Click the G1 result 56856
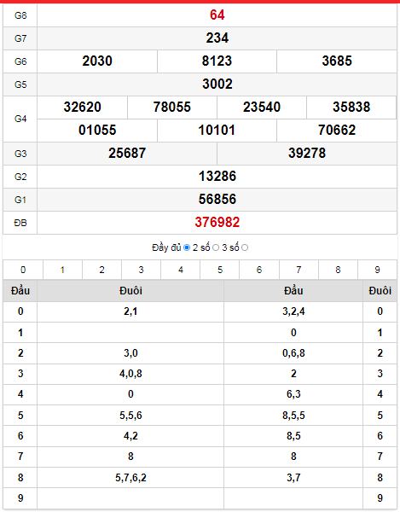This screenshot has height=512, width=400. 217,199
